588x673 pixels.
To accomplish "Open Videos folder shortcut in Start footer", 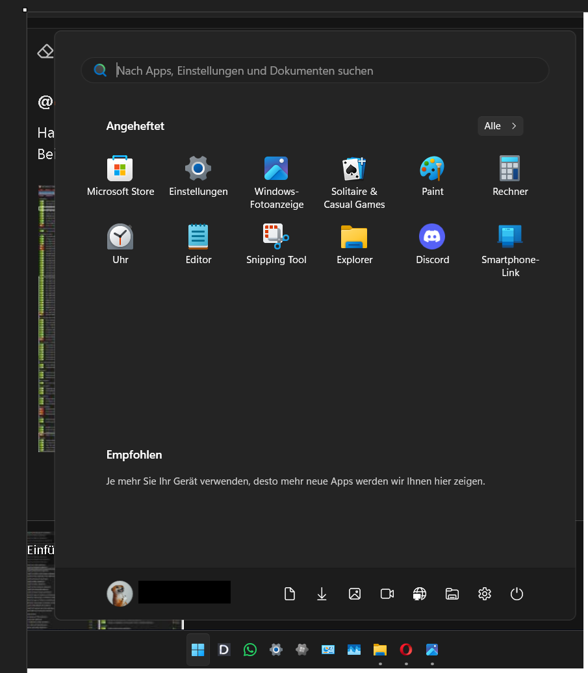I will pyautogui.click(x=387, y=594).
